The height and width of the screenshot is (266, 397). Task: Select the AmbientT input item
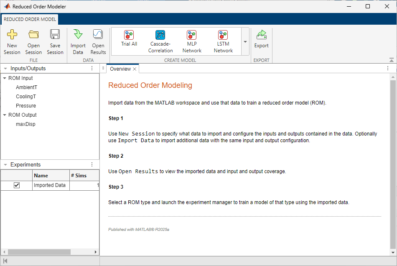point(26,87)
